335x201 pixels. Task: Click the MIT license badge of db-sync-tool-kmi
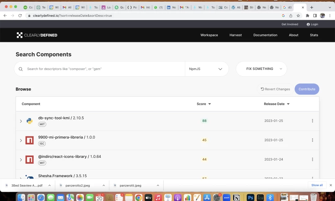pos(42,124)
